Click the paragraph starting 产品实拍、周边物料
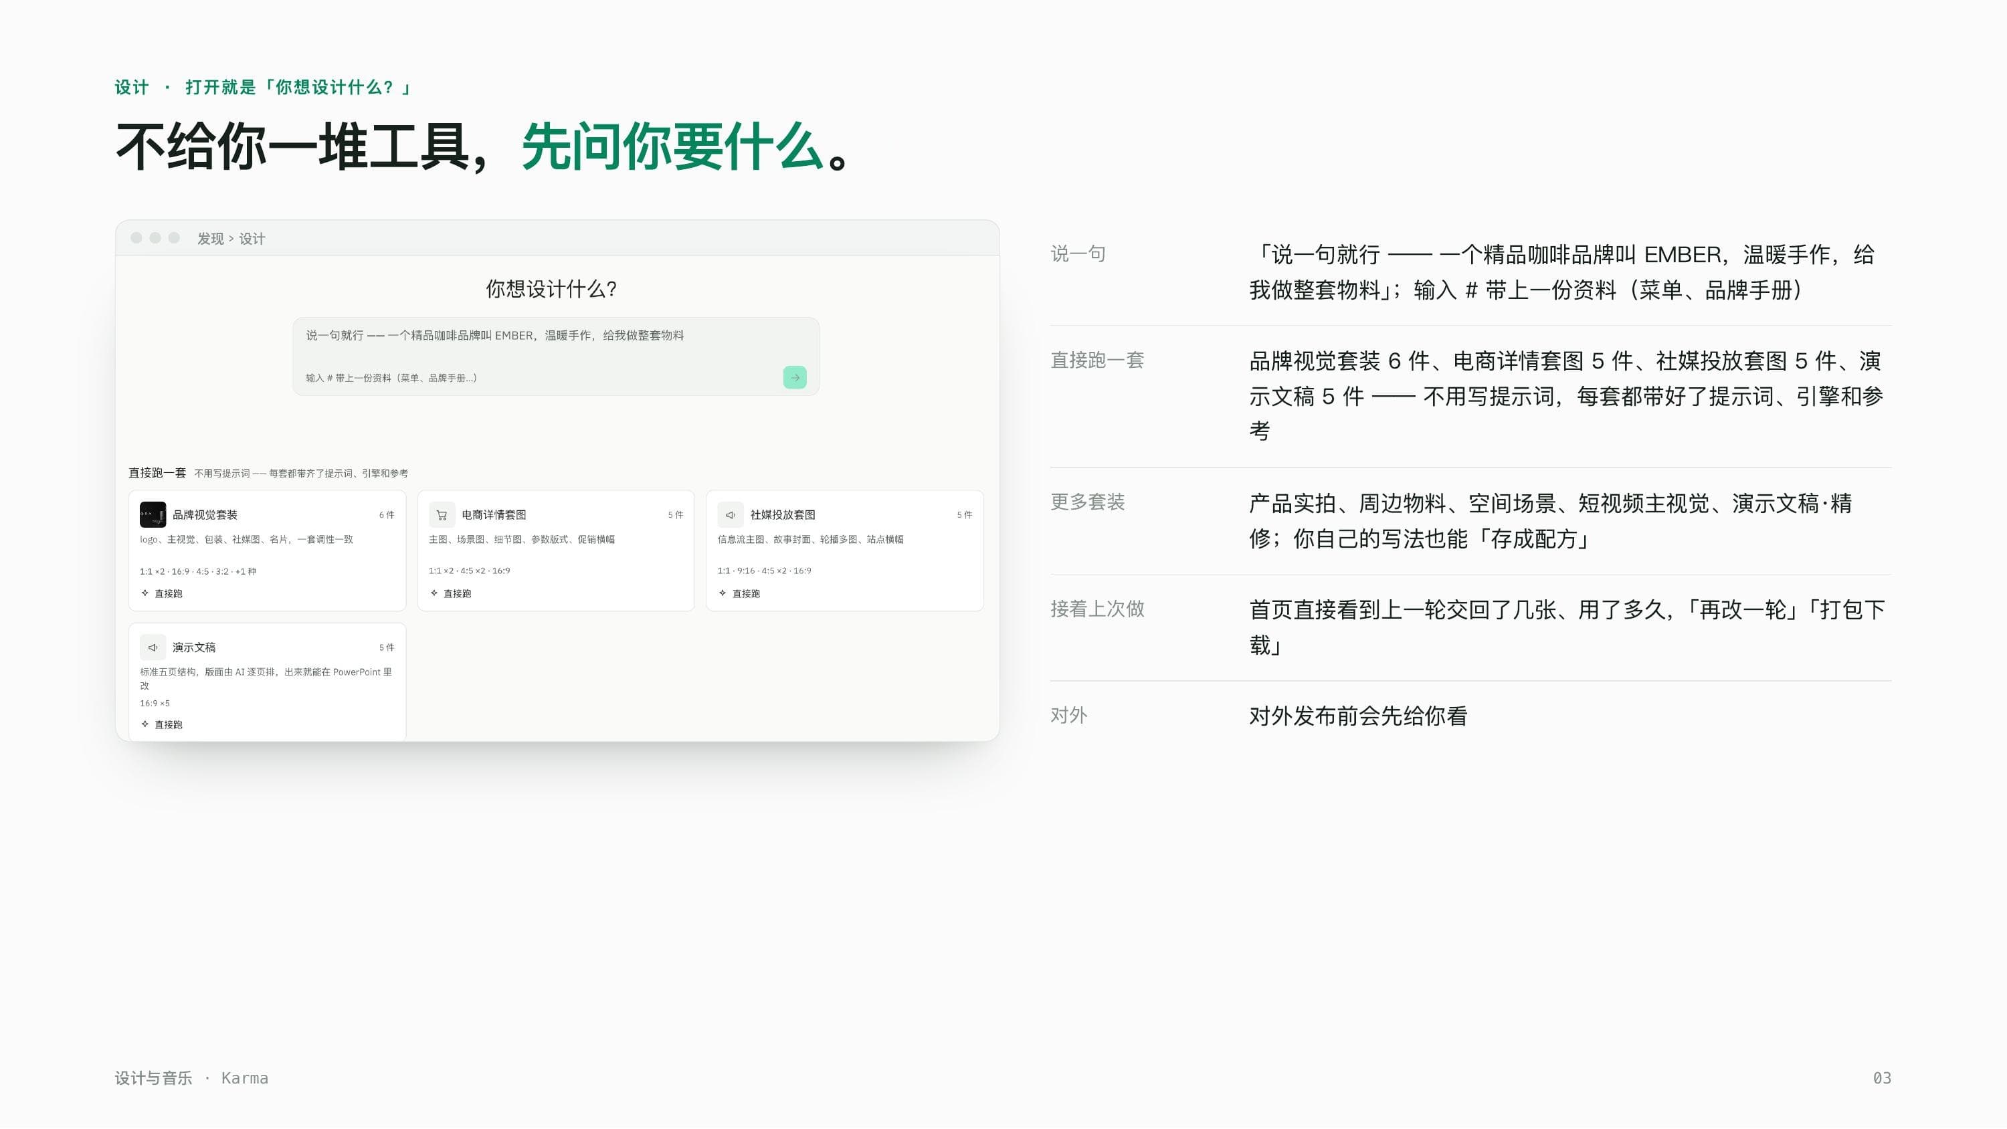2007x1129 pixels. 1551,520
